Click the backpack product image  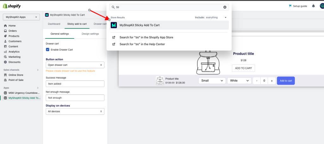click(208, 62)
